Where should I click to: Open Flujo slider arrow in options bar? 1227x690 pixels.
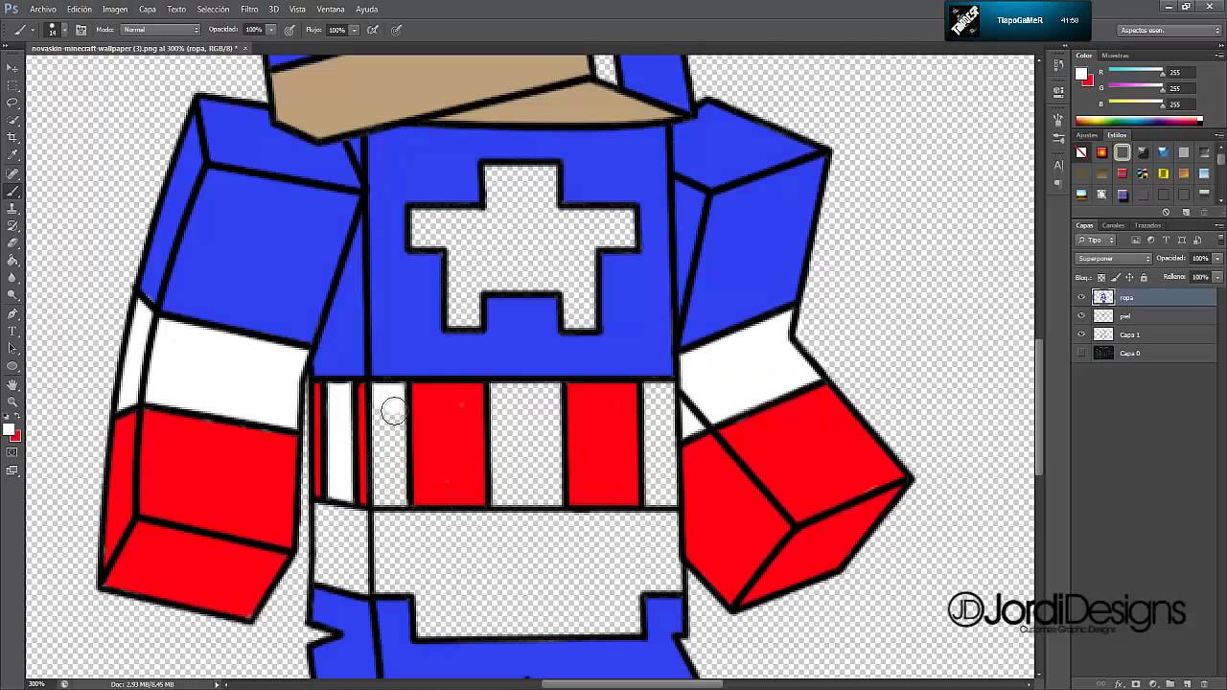(354, 30)
